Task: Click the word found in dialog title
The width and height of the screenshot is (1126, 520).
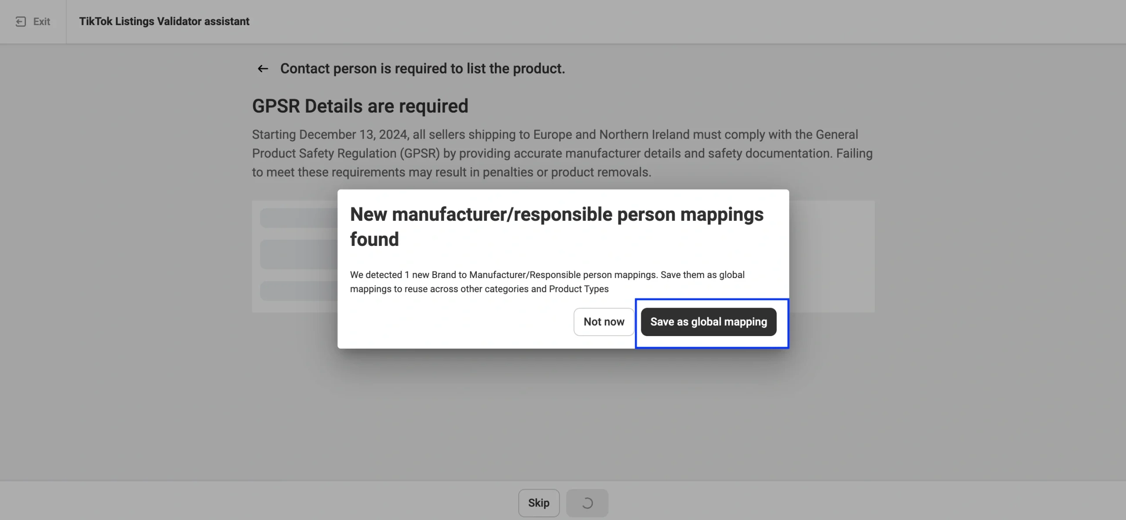Action: (x=374, y=239)
